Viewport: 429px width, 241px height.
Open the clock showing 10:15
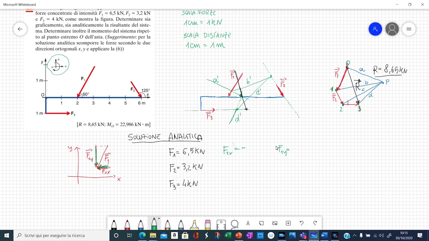coord(404,236)
